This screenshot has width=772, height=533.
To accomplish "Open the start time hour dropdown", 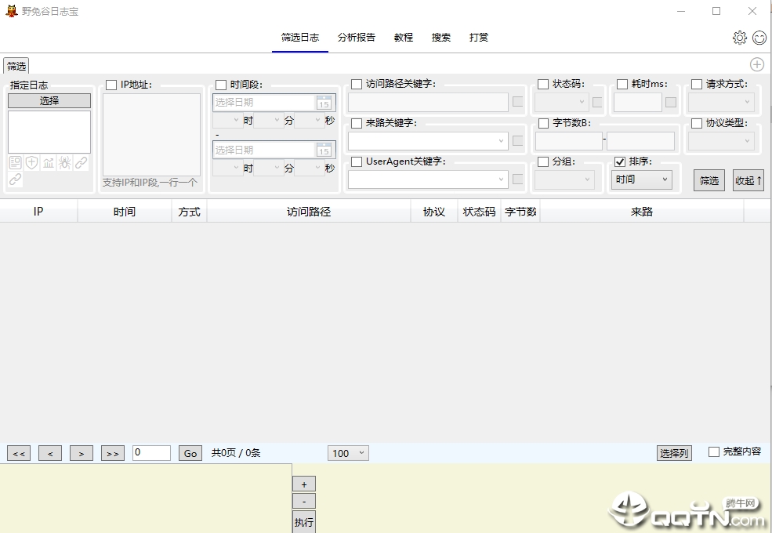I will point(227,120).
